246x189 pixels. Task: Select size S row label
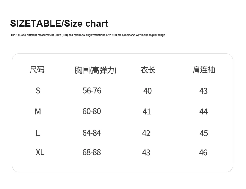pos(38,91)
